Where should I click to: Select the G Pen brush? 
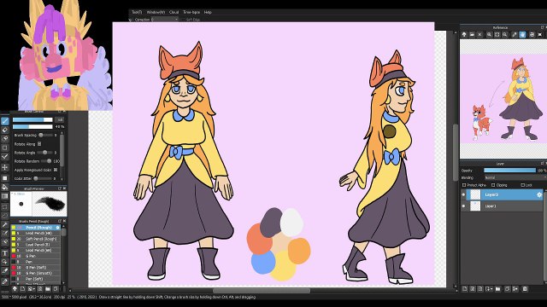pyautogui.click(x=35, y=256)
